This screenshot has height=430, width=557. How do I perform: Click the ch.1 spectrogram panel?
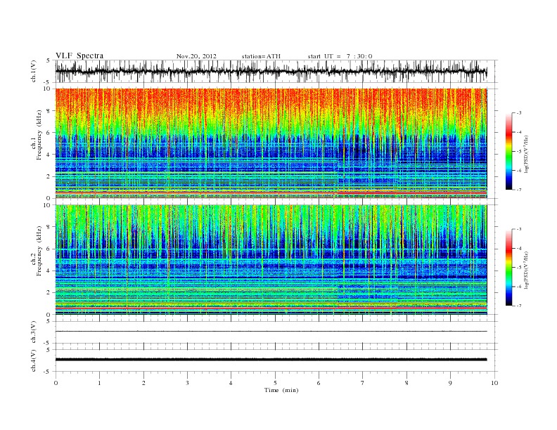coord(276,143)
